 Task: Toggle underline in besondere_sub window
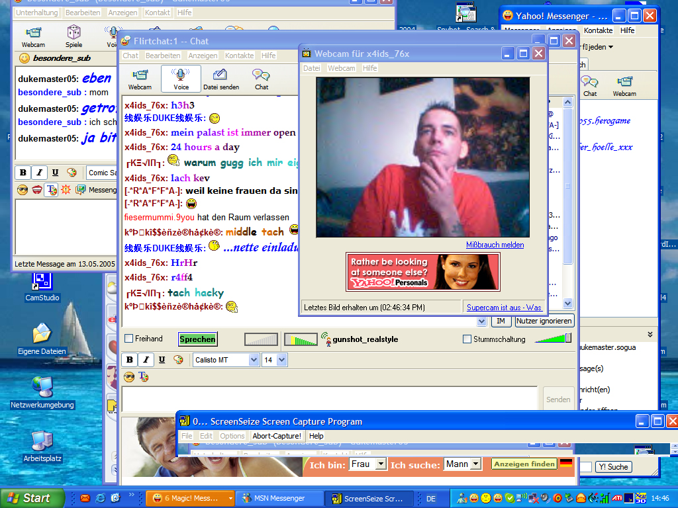click(56, 173)
